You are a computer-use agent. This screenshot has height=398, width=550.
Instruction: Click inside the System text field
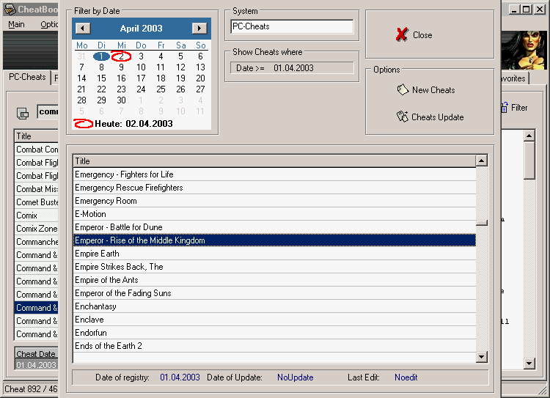coord(291,27)
